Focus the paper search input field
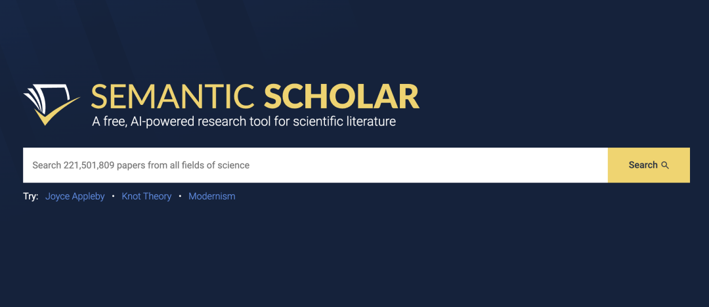Screen dimensions: 709x307 click(315, 165)
